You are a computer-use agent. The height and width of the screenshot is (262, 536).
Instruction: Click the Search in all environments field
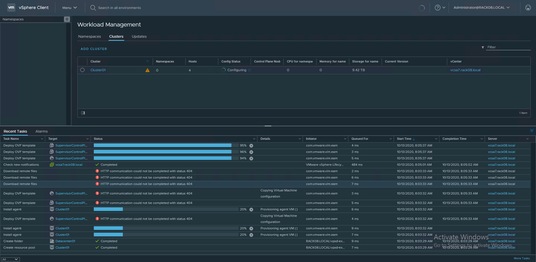coord(119,8)
